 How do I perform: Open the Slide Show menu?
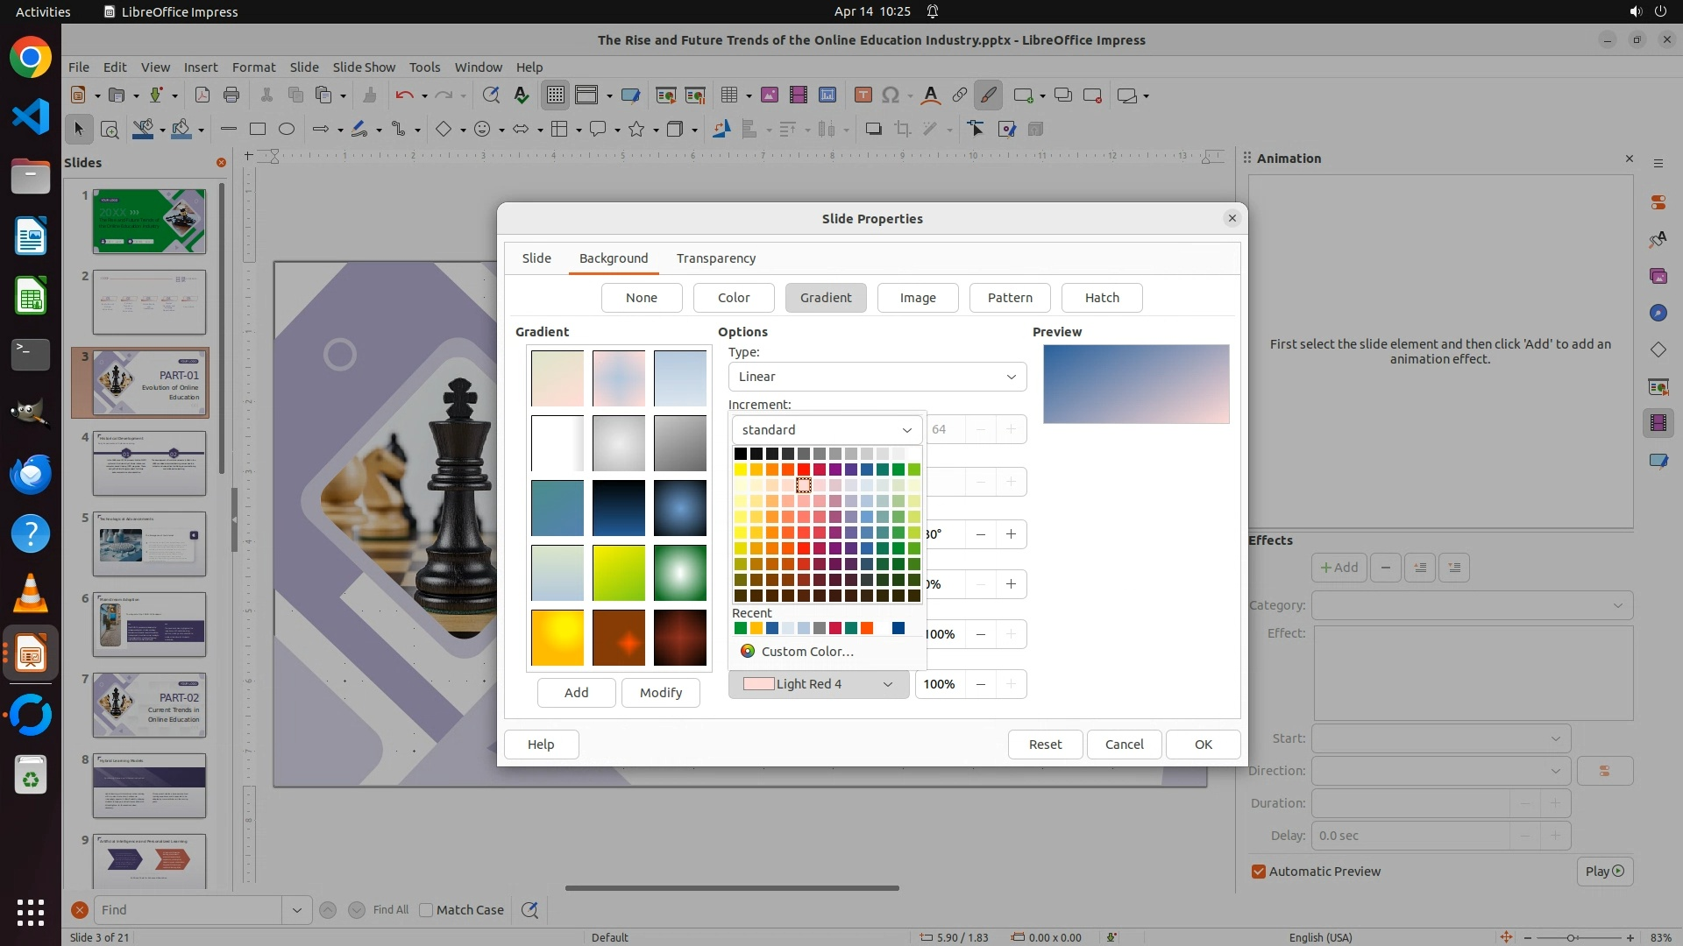click(364, 67)
